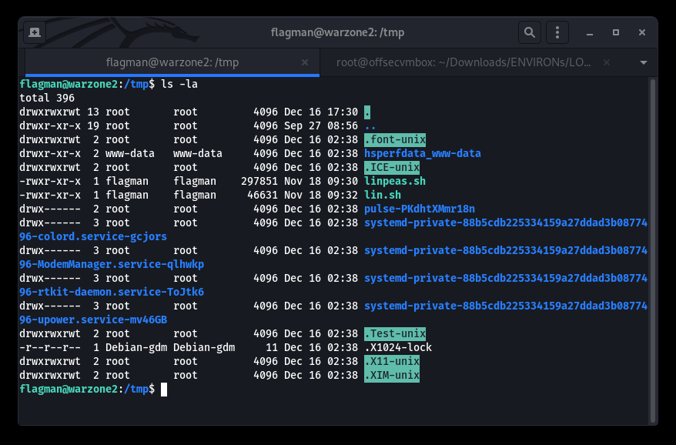Screen dimensions: 676x445
Task: Expand the tab list dropdown arrow
Action: [643, 62]
